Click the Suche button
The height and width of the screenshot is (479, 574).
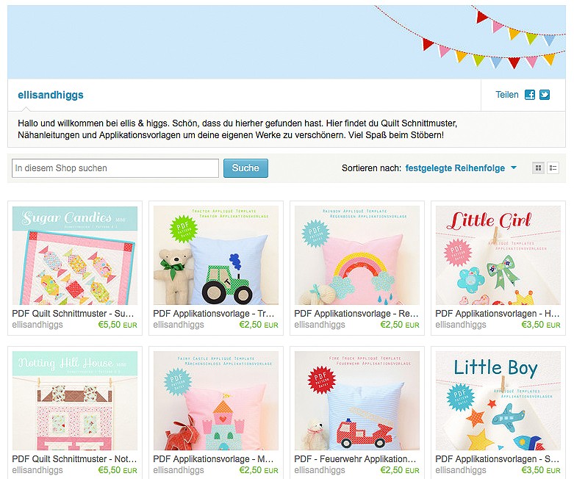pos(245,168)
